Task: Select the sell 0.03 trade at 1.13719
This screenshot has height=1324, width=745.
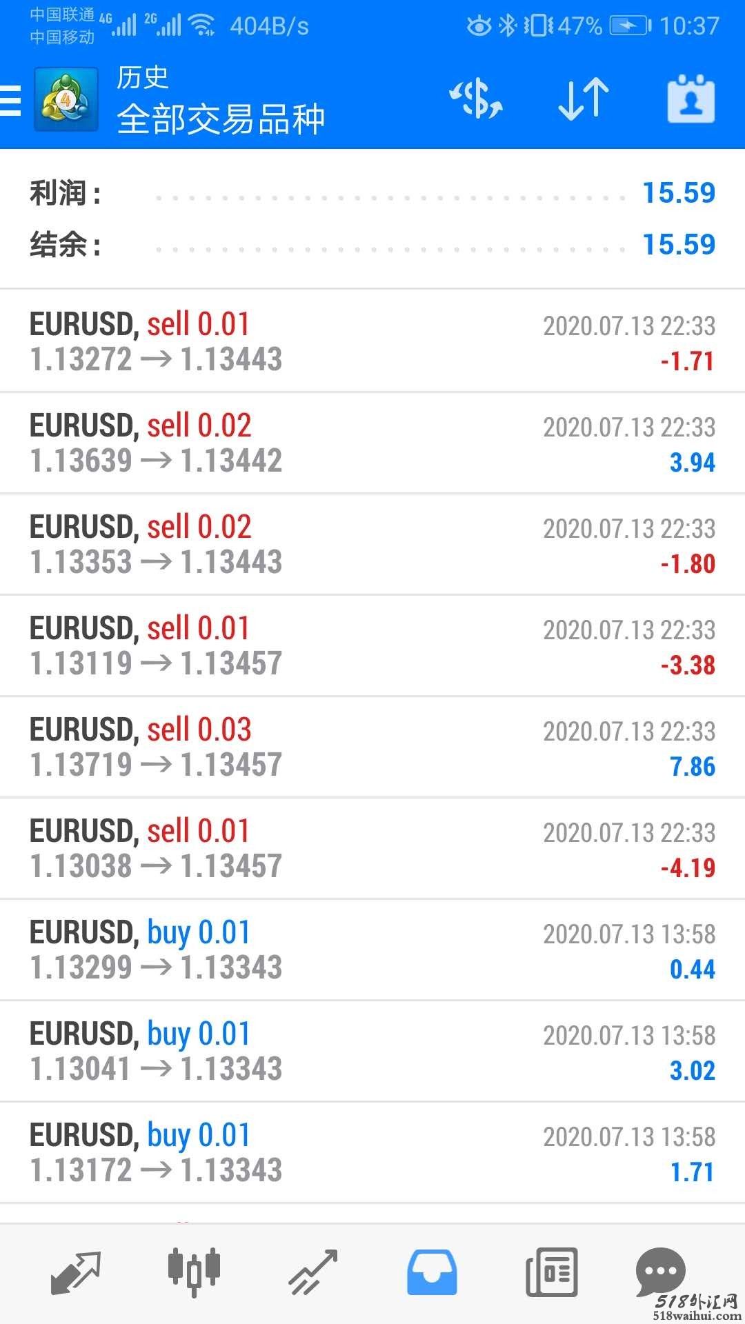Action: coord(372,747)
